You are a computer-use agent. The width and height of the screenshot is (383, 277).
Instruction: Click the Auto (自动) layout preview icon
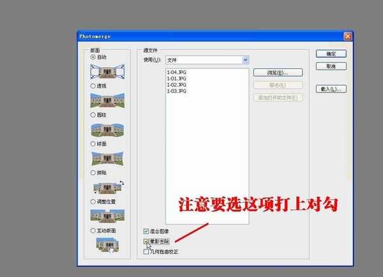[107, 71]
